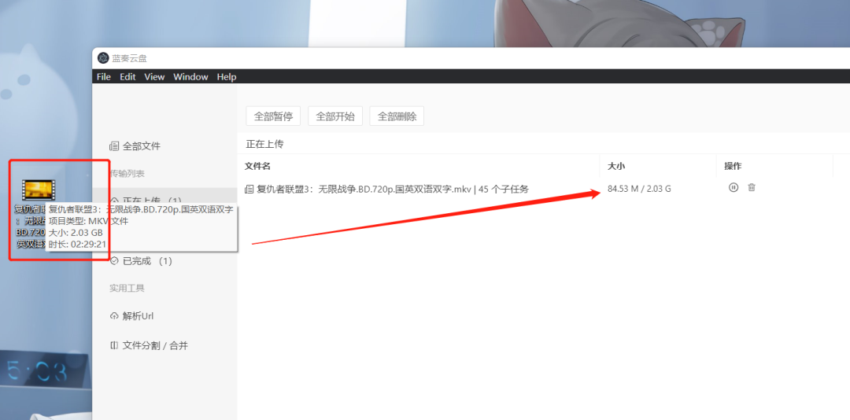Pause the uploading MKV file task
850x420 pixels.
tap(734, 188)
